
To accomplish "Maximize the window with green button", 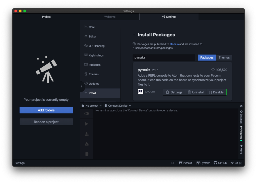I will coord(25,11).
